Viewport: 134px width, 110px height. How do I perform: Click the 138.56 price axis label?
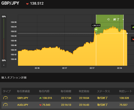(x=14, y=22)
